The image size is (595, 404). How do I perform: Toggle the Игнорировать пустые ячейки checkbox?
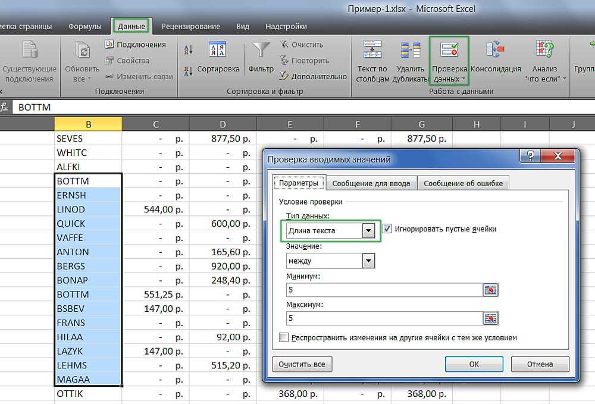(x=388, y=229)
